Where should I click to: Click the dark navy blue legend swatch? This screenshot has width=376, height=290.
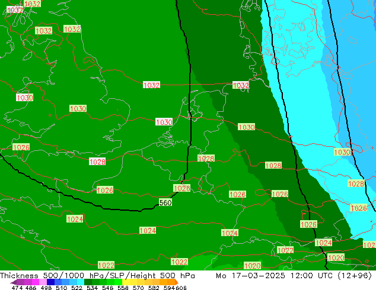(x=50, y=282)
